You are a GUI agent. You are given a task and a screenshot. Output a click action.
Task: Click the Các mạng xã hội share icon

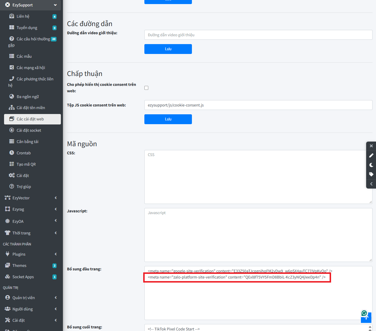[x=12, y=67]
